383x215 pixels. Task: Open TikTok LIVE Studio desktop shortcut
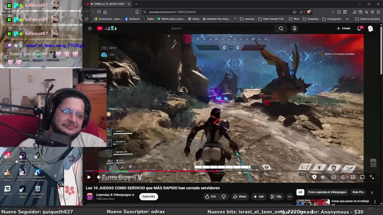pyautogui.click(x=7, y=158)
